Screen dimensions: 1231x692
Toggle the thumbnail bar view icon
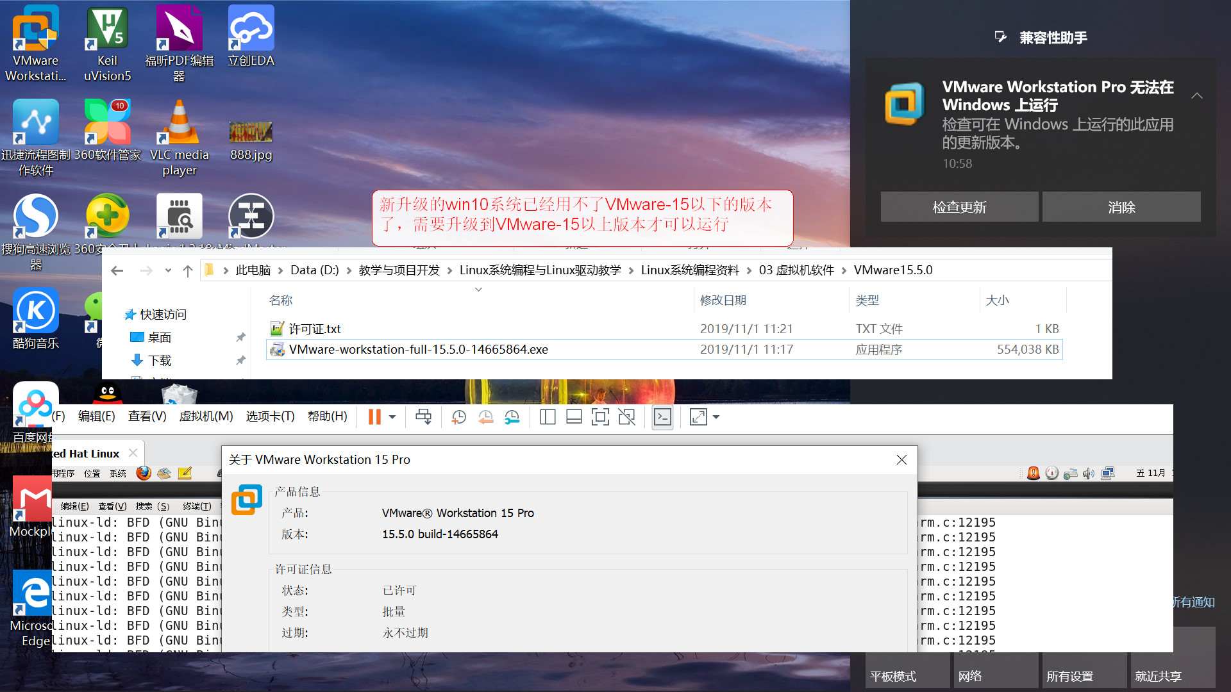[x=574, y=417]
